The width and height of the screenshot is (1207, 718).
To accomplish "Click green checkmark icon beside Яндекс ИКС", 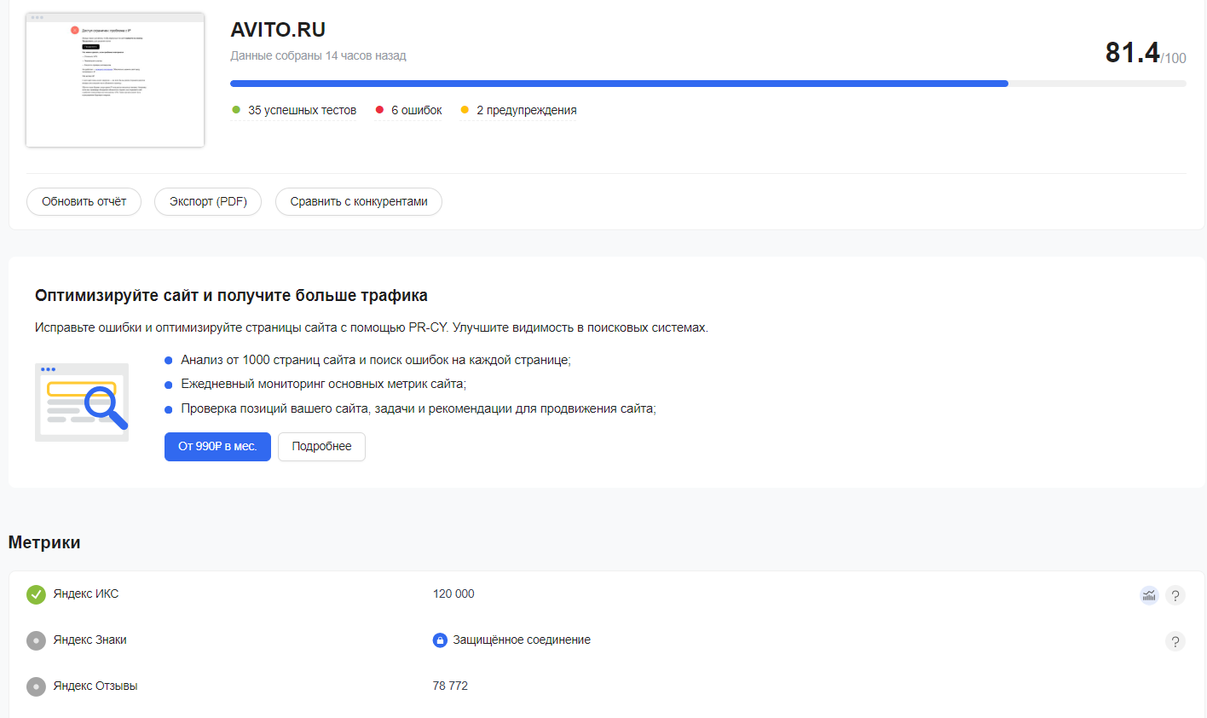I will click(36, 594).
